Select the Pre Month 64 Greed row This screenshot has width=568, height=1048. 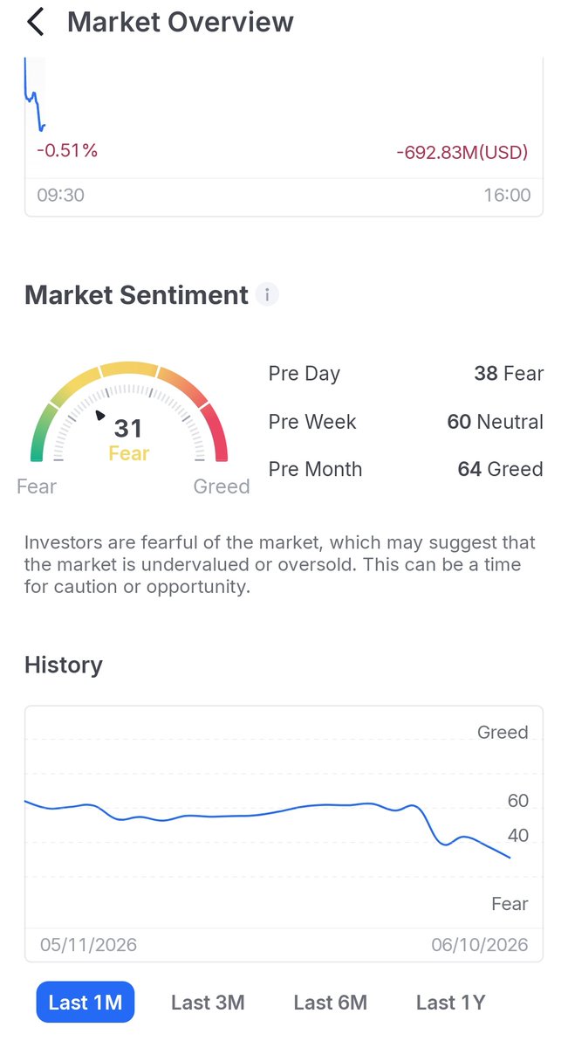click(x=406, y=469)
